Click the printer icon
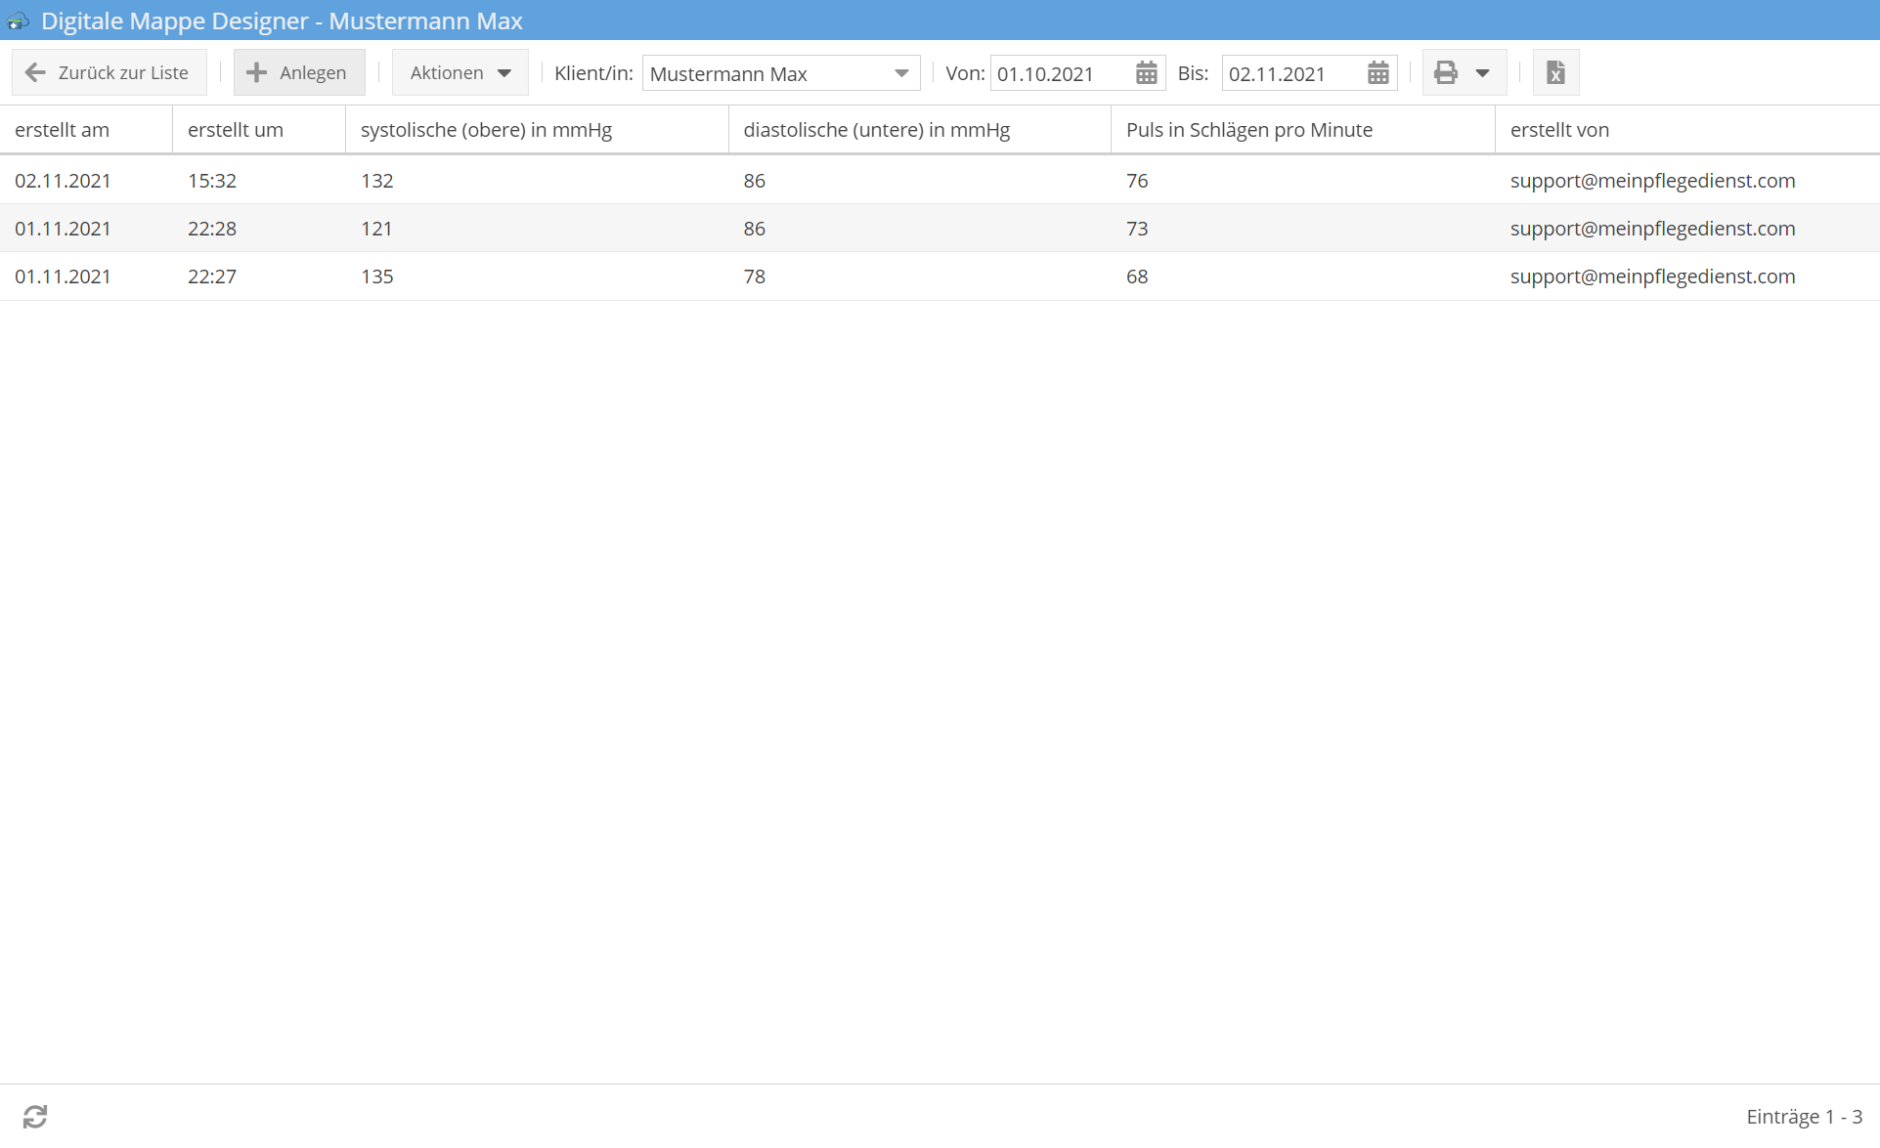 click(x=1445, y=73)
